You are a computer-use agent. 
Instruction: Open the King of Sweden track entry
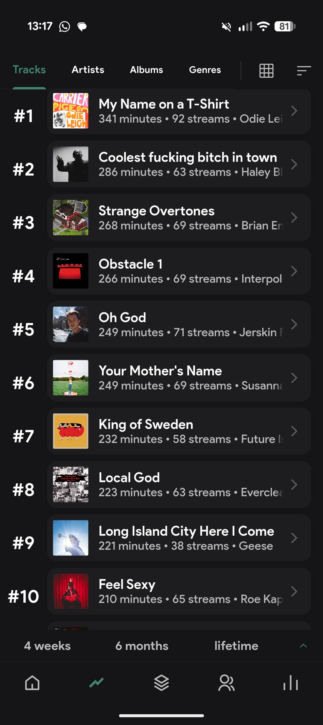[x=179, y=431]
